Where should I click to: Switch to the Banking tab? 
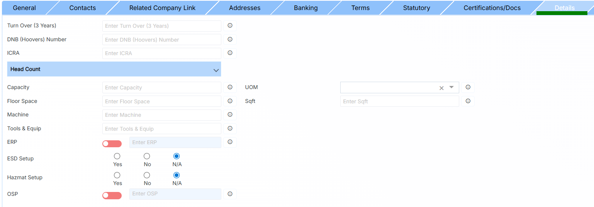click(305, 8)
